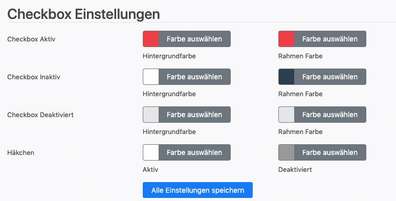Click gray Häkchen Deaktiviert color swatch
Screen dimensions: 396x201
click(287, 152)
